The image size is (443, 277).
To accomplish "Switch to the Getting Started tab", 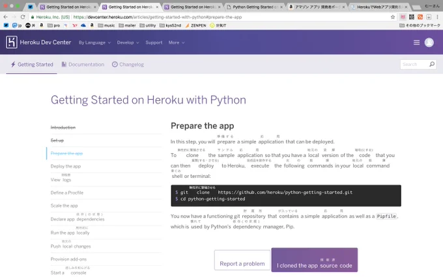I will click(x=32, y=65).
